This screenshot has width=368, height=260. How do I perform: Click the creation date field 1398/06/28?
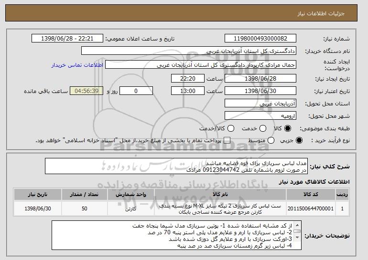260,78
